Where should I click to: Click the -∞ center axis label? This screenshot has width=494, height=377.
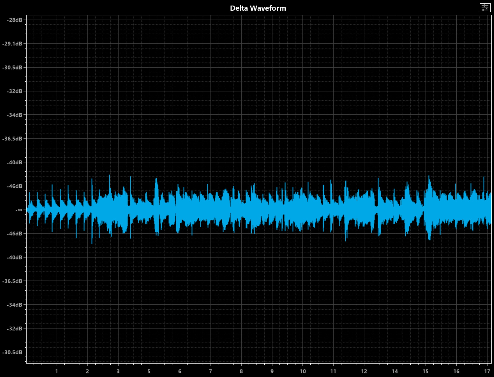19,210
